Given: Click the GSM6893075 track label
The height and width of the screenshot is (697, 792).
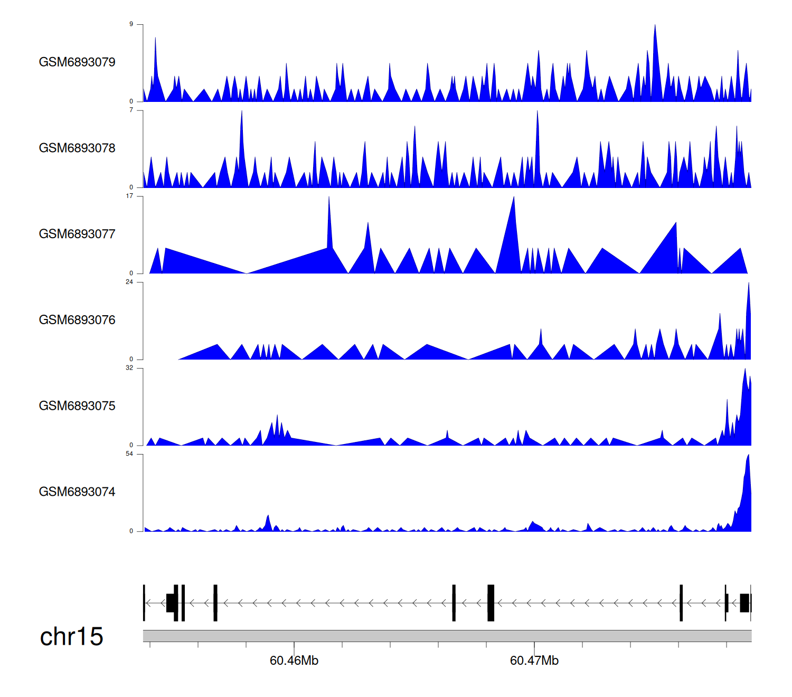Looking at the screenshot, I should (77, 406).
